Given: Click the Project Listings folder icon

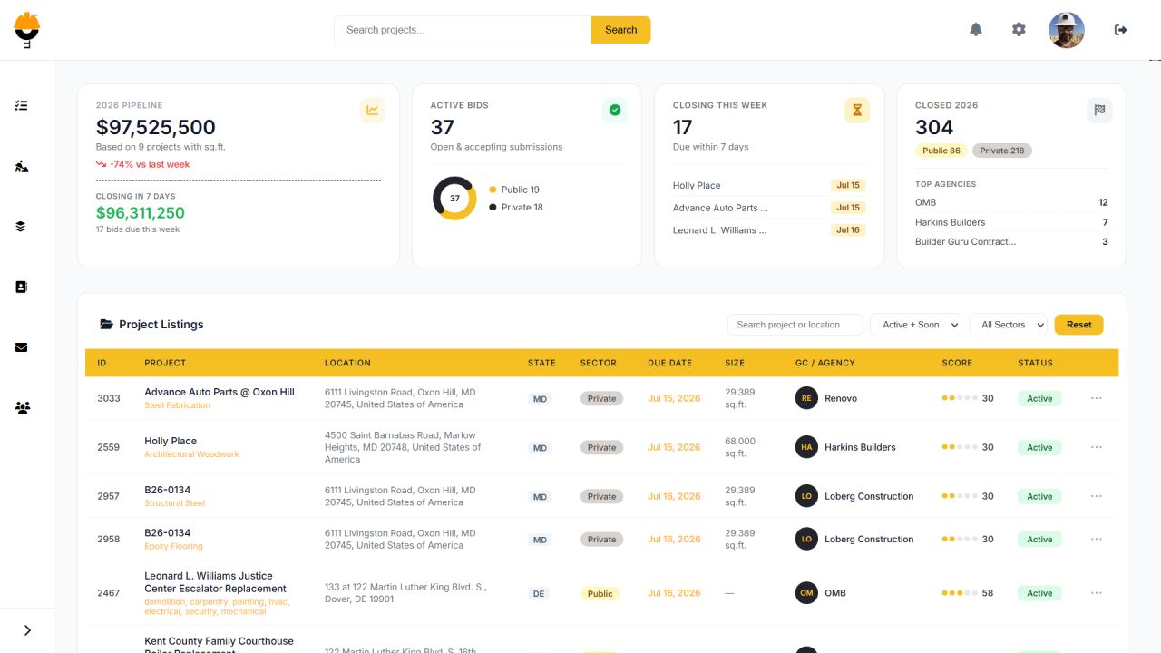Looking at the screenshot, I should pyautogui.click(x=107, y=325).
